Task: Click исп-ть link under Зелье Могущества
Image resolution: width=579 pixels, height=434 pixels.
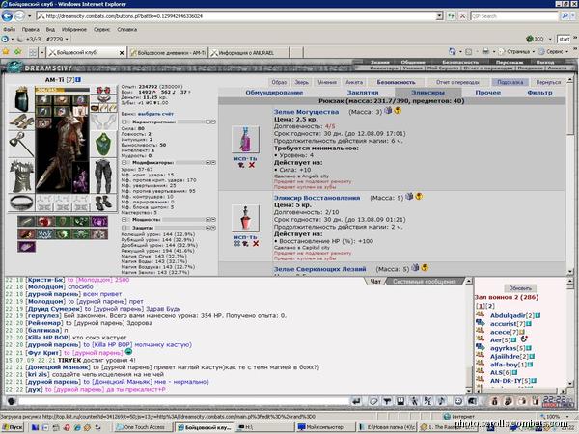Action: pos(245,159)
